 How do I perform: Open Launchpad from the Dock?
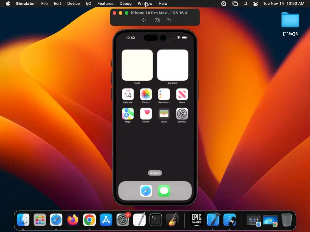pyautogui.click(x=40, y=220)
